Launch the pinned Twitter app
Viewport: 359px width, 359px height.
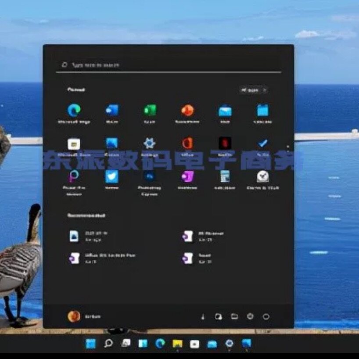click(112, 179)
